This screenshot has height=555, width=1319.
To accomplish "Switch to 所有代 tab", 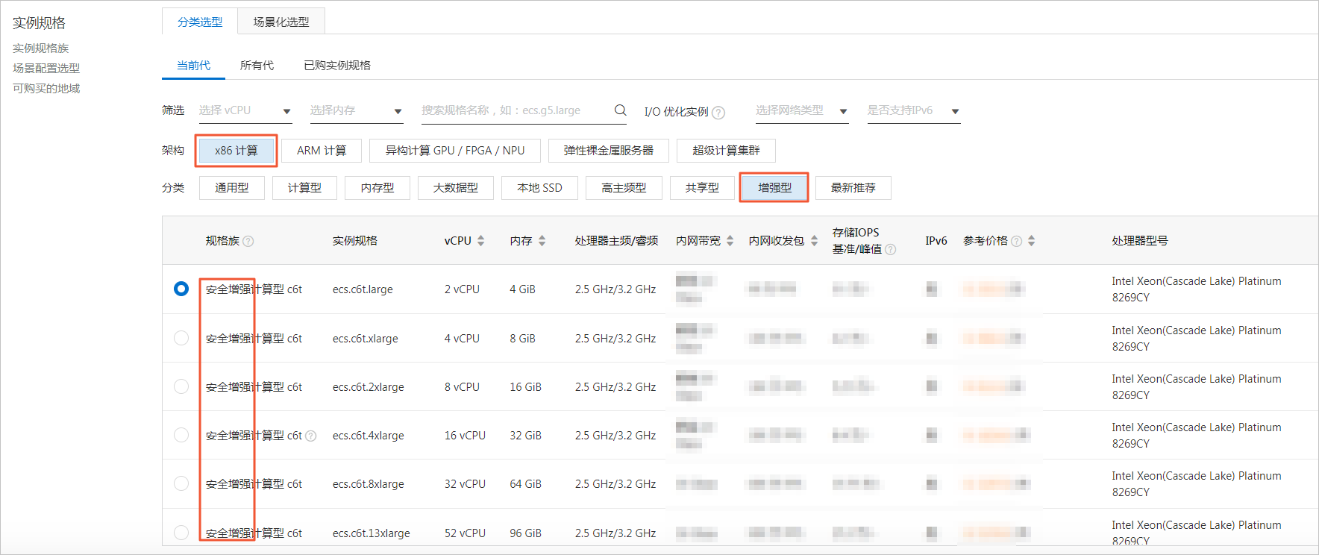I will (257, 66).
